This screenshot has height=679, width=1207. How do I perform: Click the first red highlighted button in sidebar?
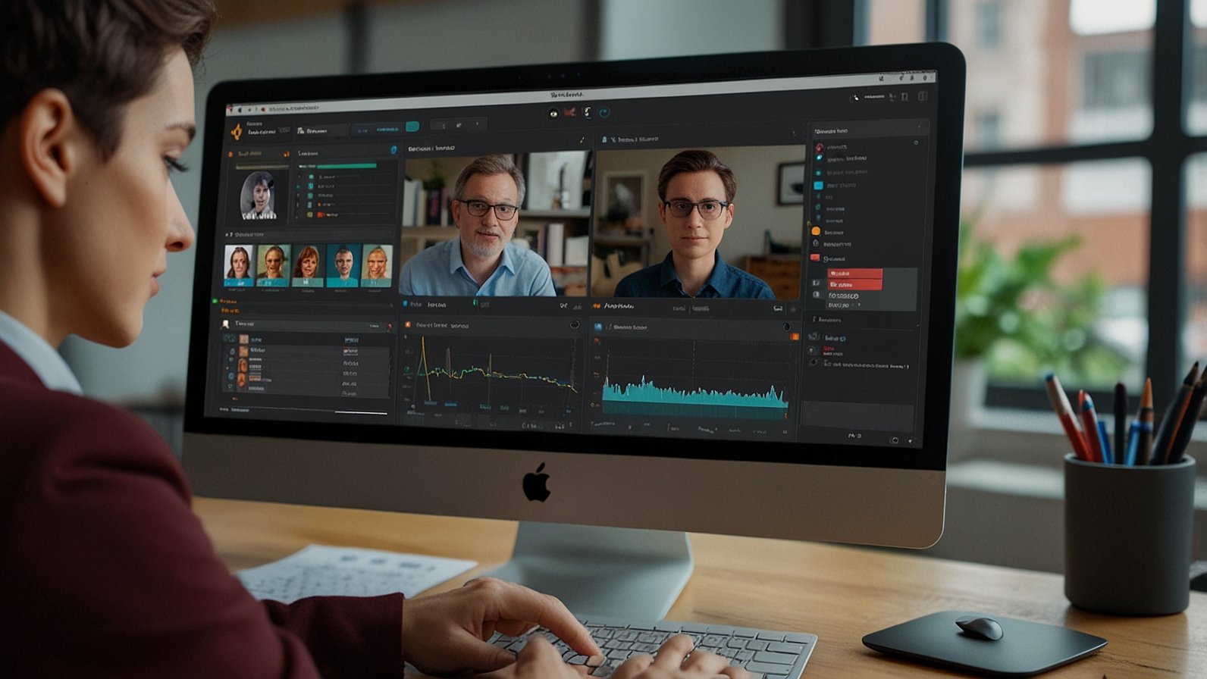[854, 274]
